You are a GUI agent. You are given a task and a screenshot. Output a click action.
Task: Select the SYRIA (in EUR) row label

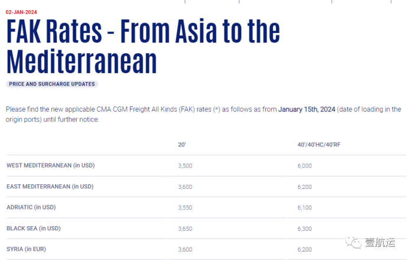tap(29, 249)
